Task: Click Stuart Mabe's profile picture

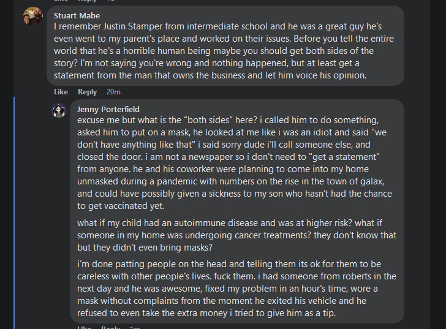Action: pos(33,17)
